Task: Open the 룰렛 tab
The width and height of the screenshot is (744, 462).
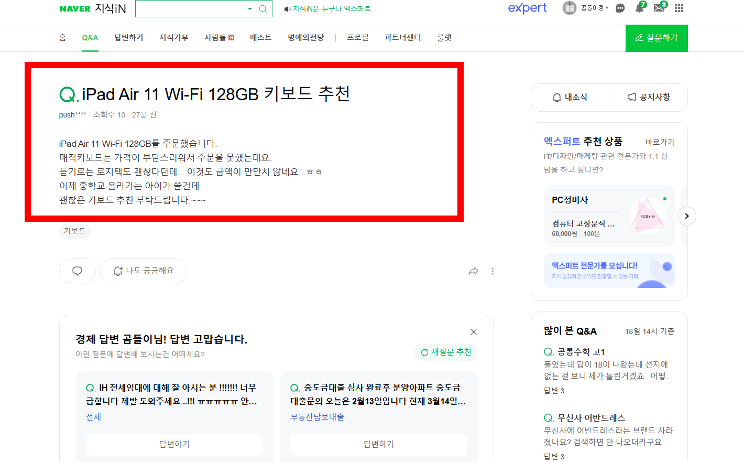Action: [x=444, y=38]
